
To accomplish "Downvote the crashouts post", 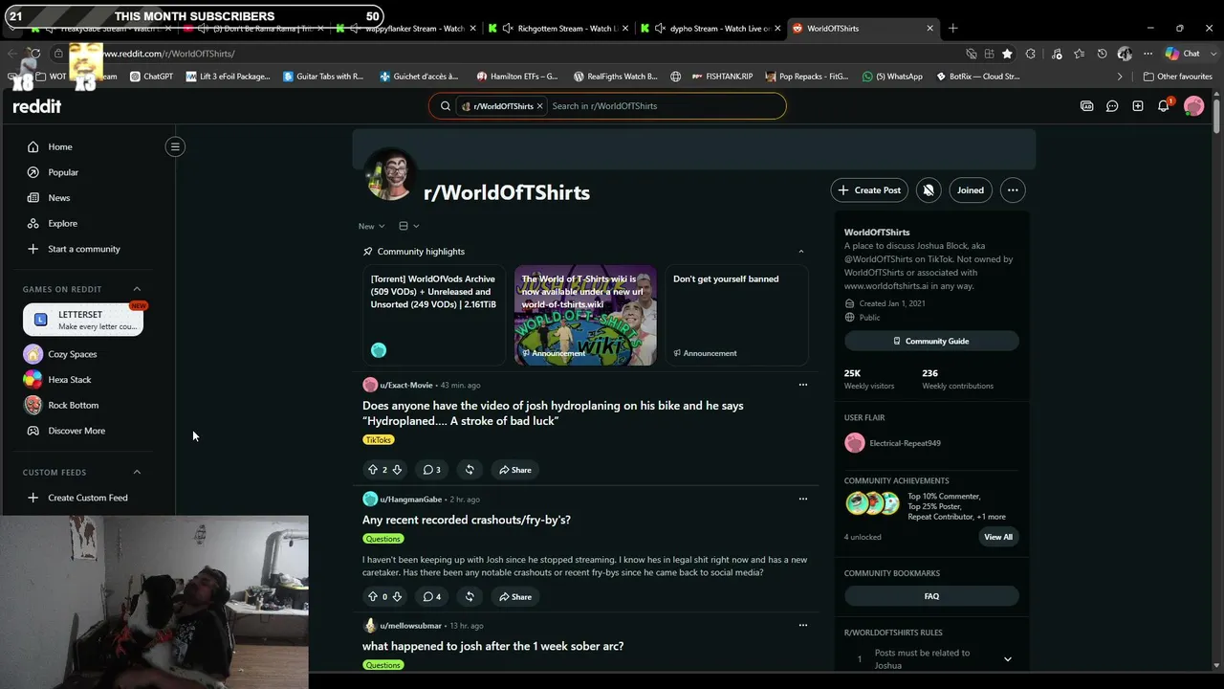I will click(397, 597).
